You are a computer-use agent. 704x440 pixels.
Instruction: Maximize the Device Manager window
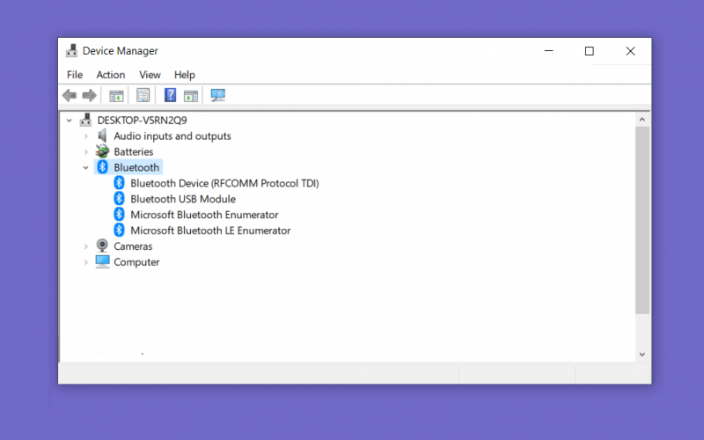pyautogui.click(x=590, y=51)
